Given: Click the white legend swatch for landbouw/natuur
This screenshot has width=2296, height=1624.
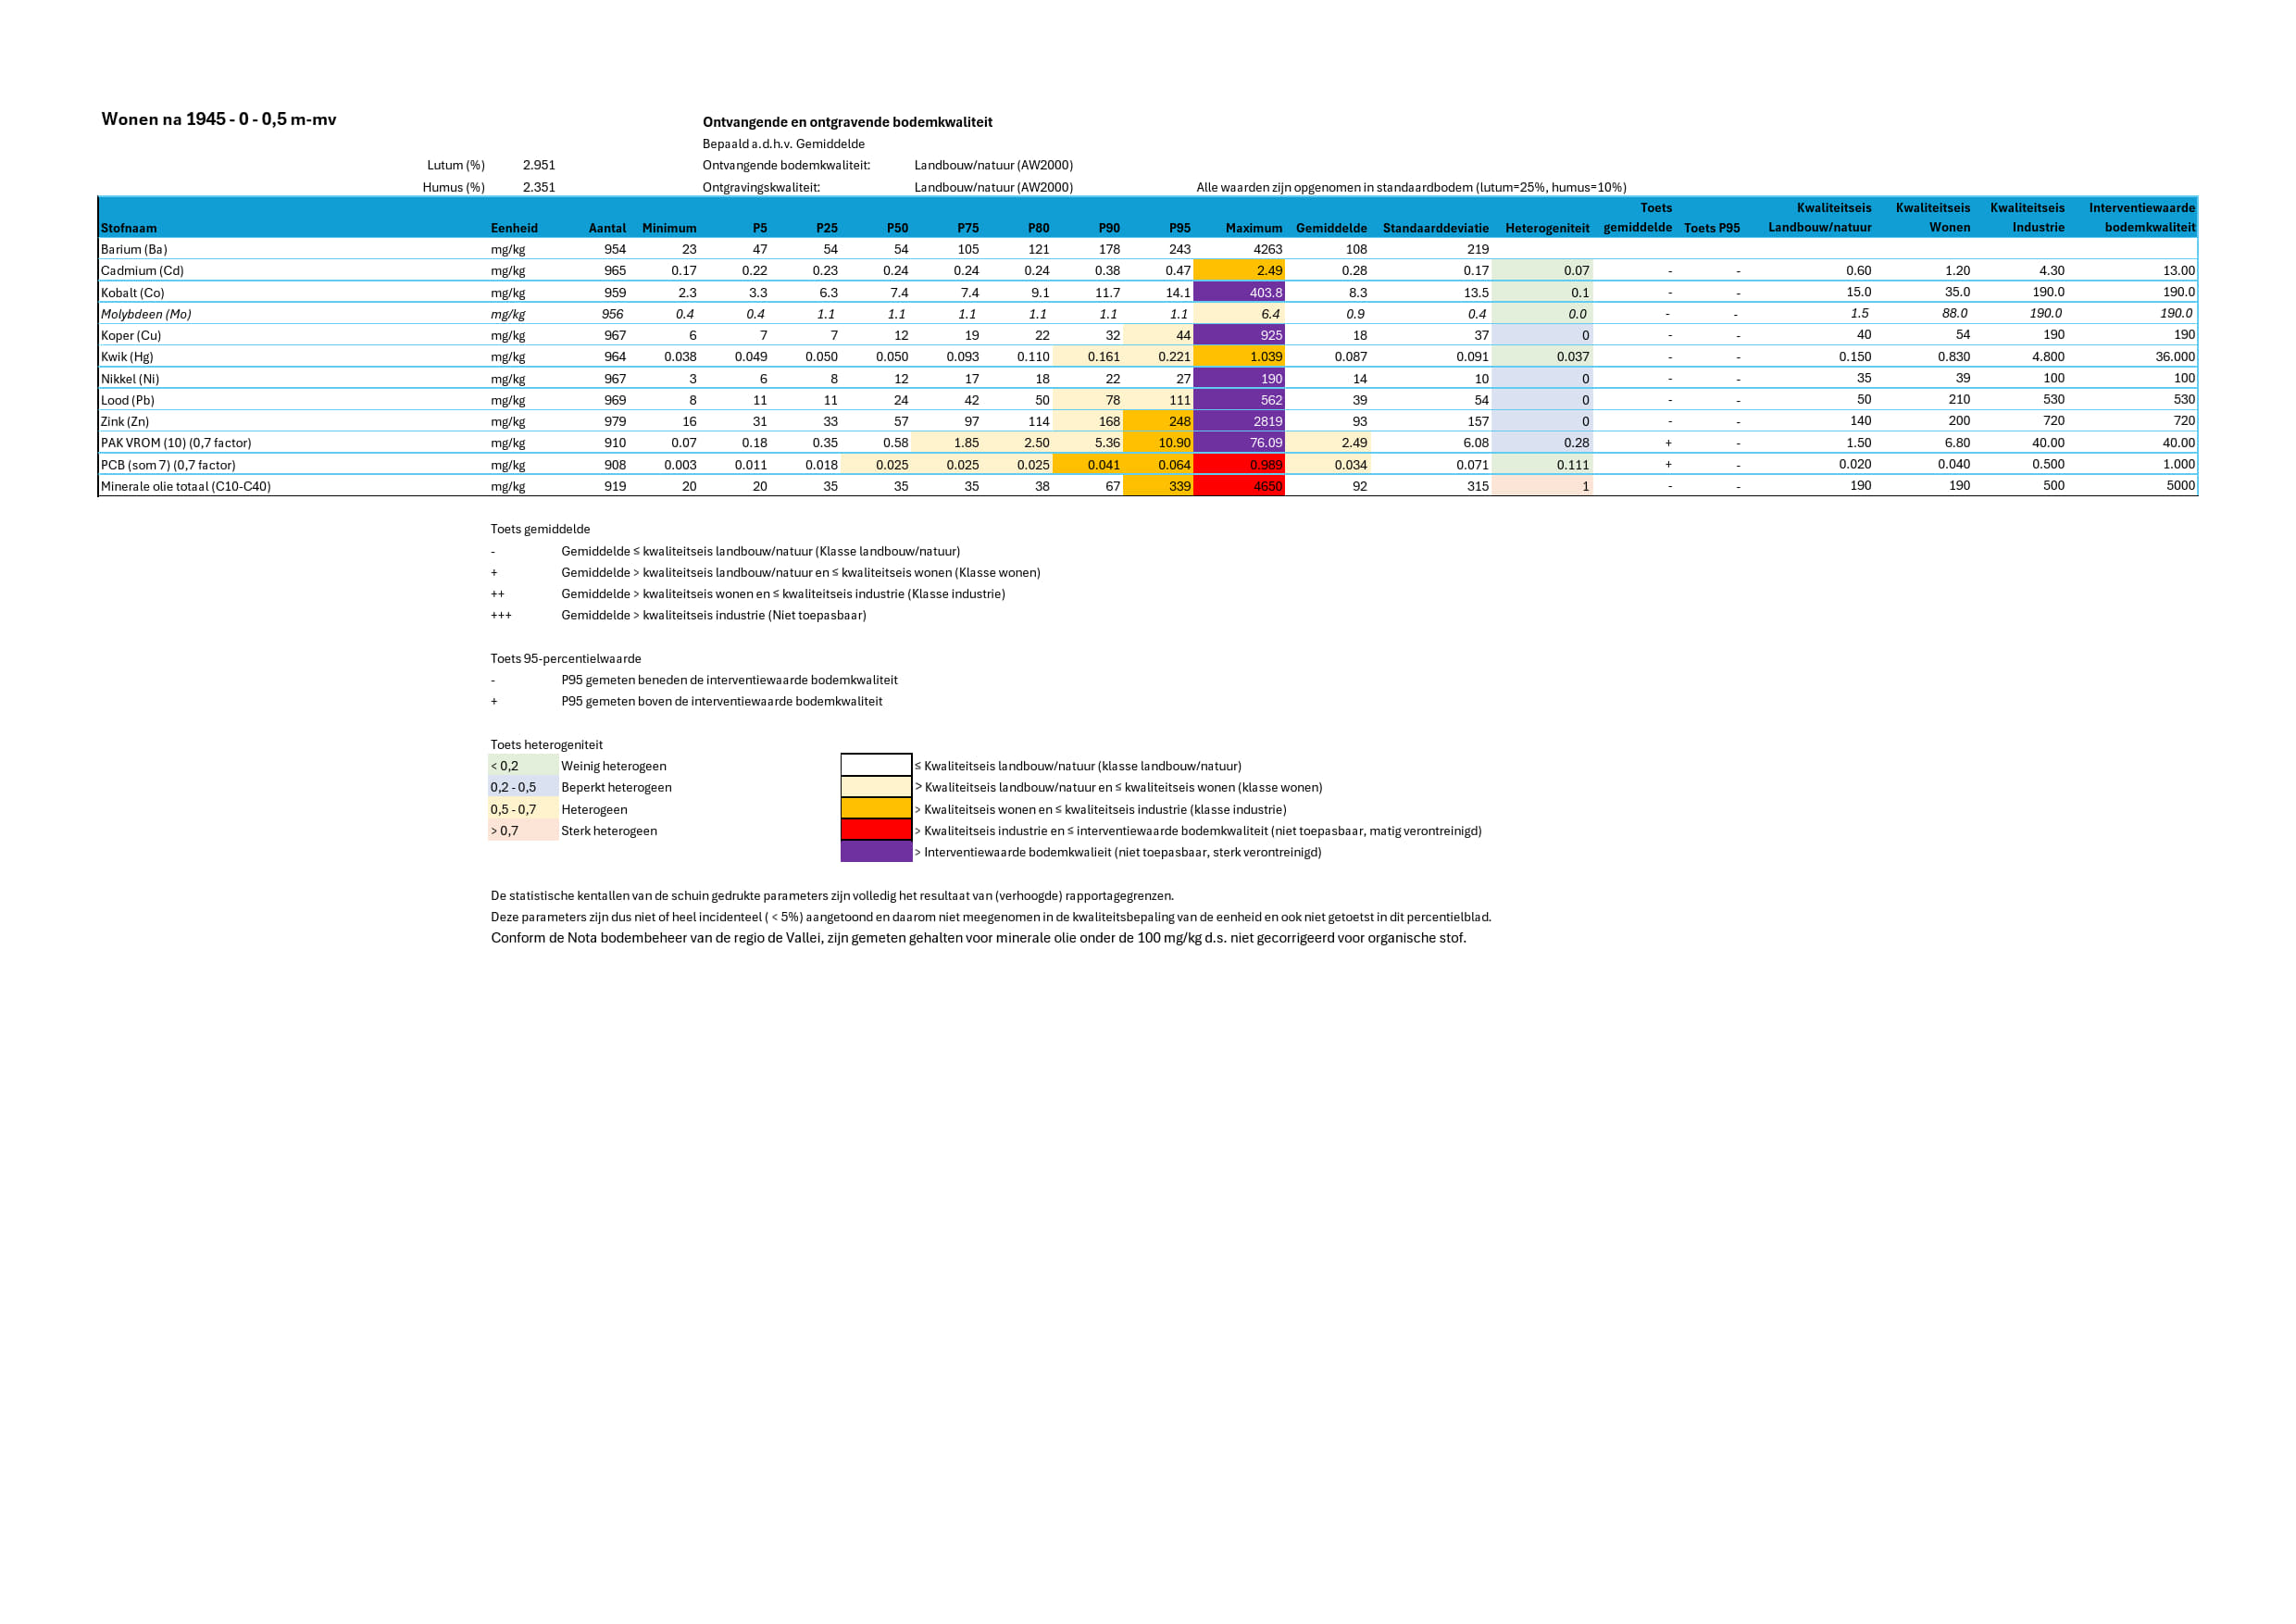Looking at the screenshot, I should click(x=876, y=765).
